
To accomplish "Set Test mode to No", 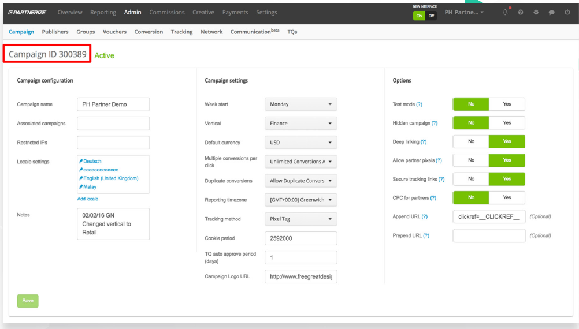I will 471,104.
